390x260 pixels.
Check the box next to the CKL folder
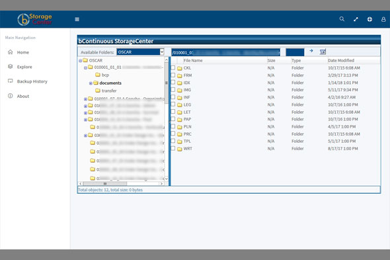(173, 67)
